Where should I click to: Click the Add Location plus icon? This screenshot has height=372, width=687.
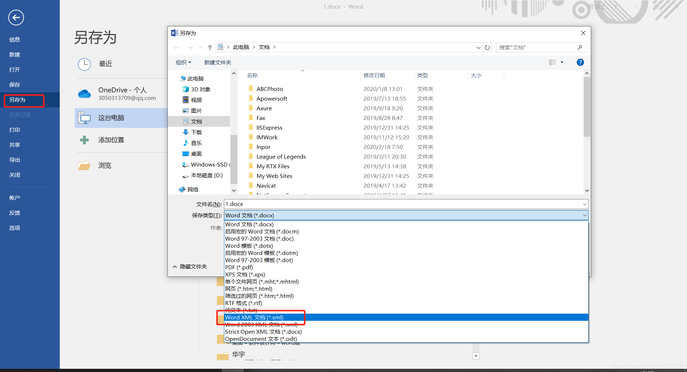pos(84,140)
